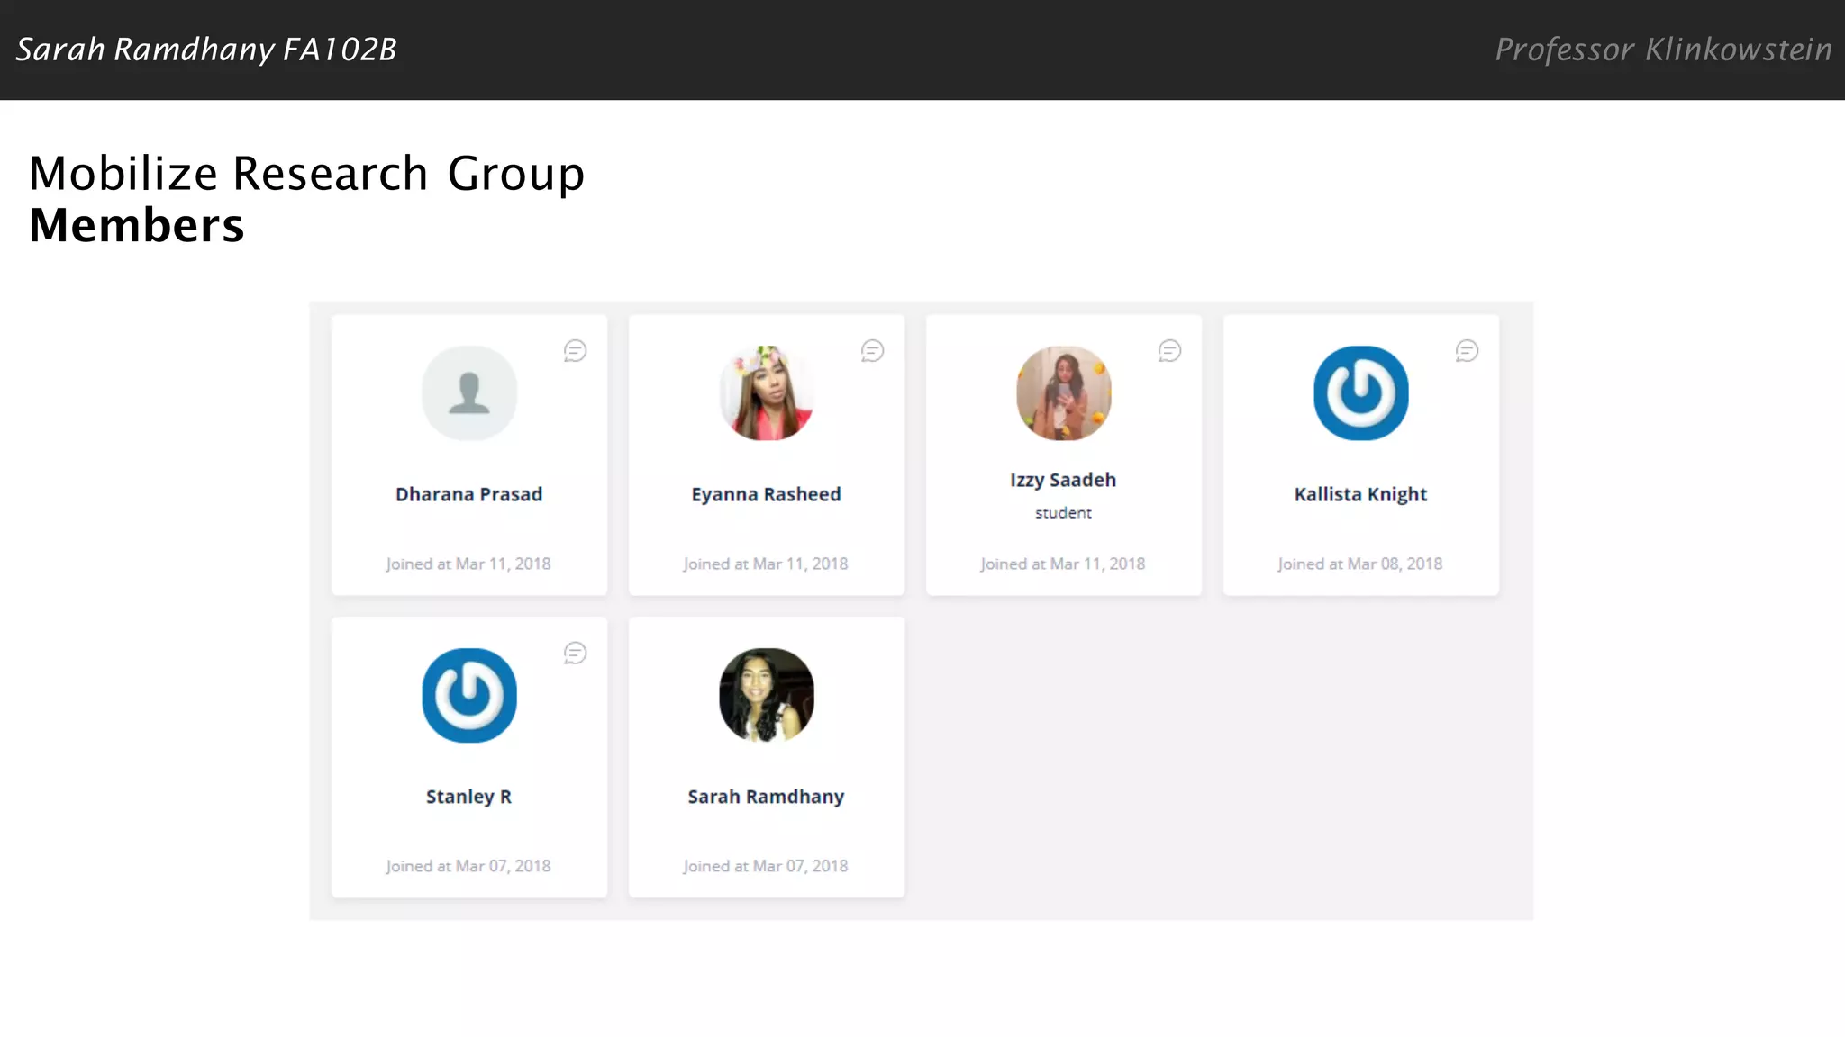Click message icon on Izzy Saadeh card

1169,350
